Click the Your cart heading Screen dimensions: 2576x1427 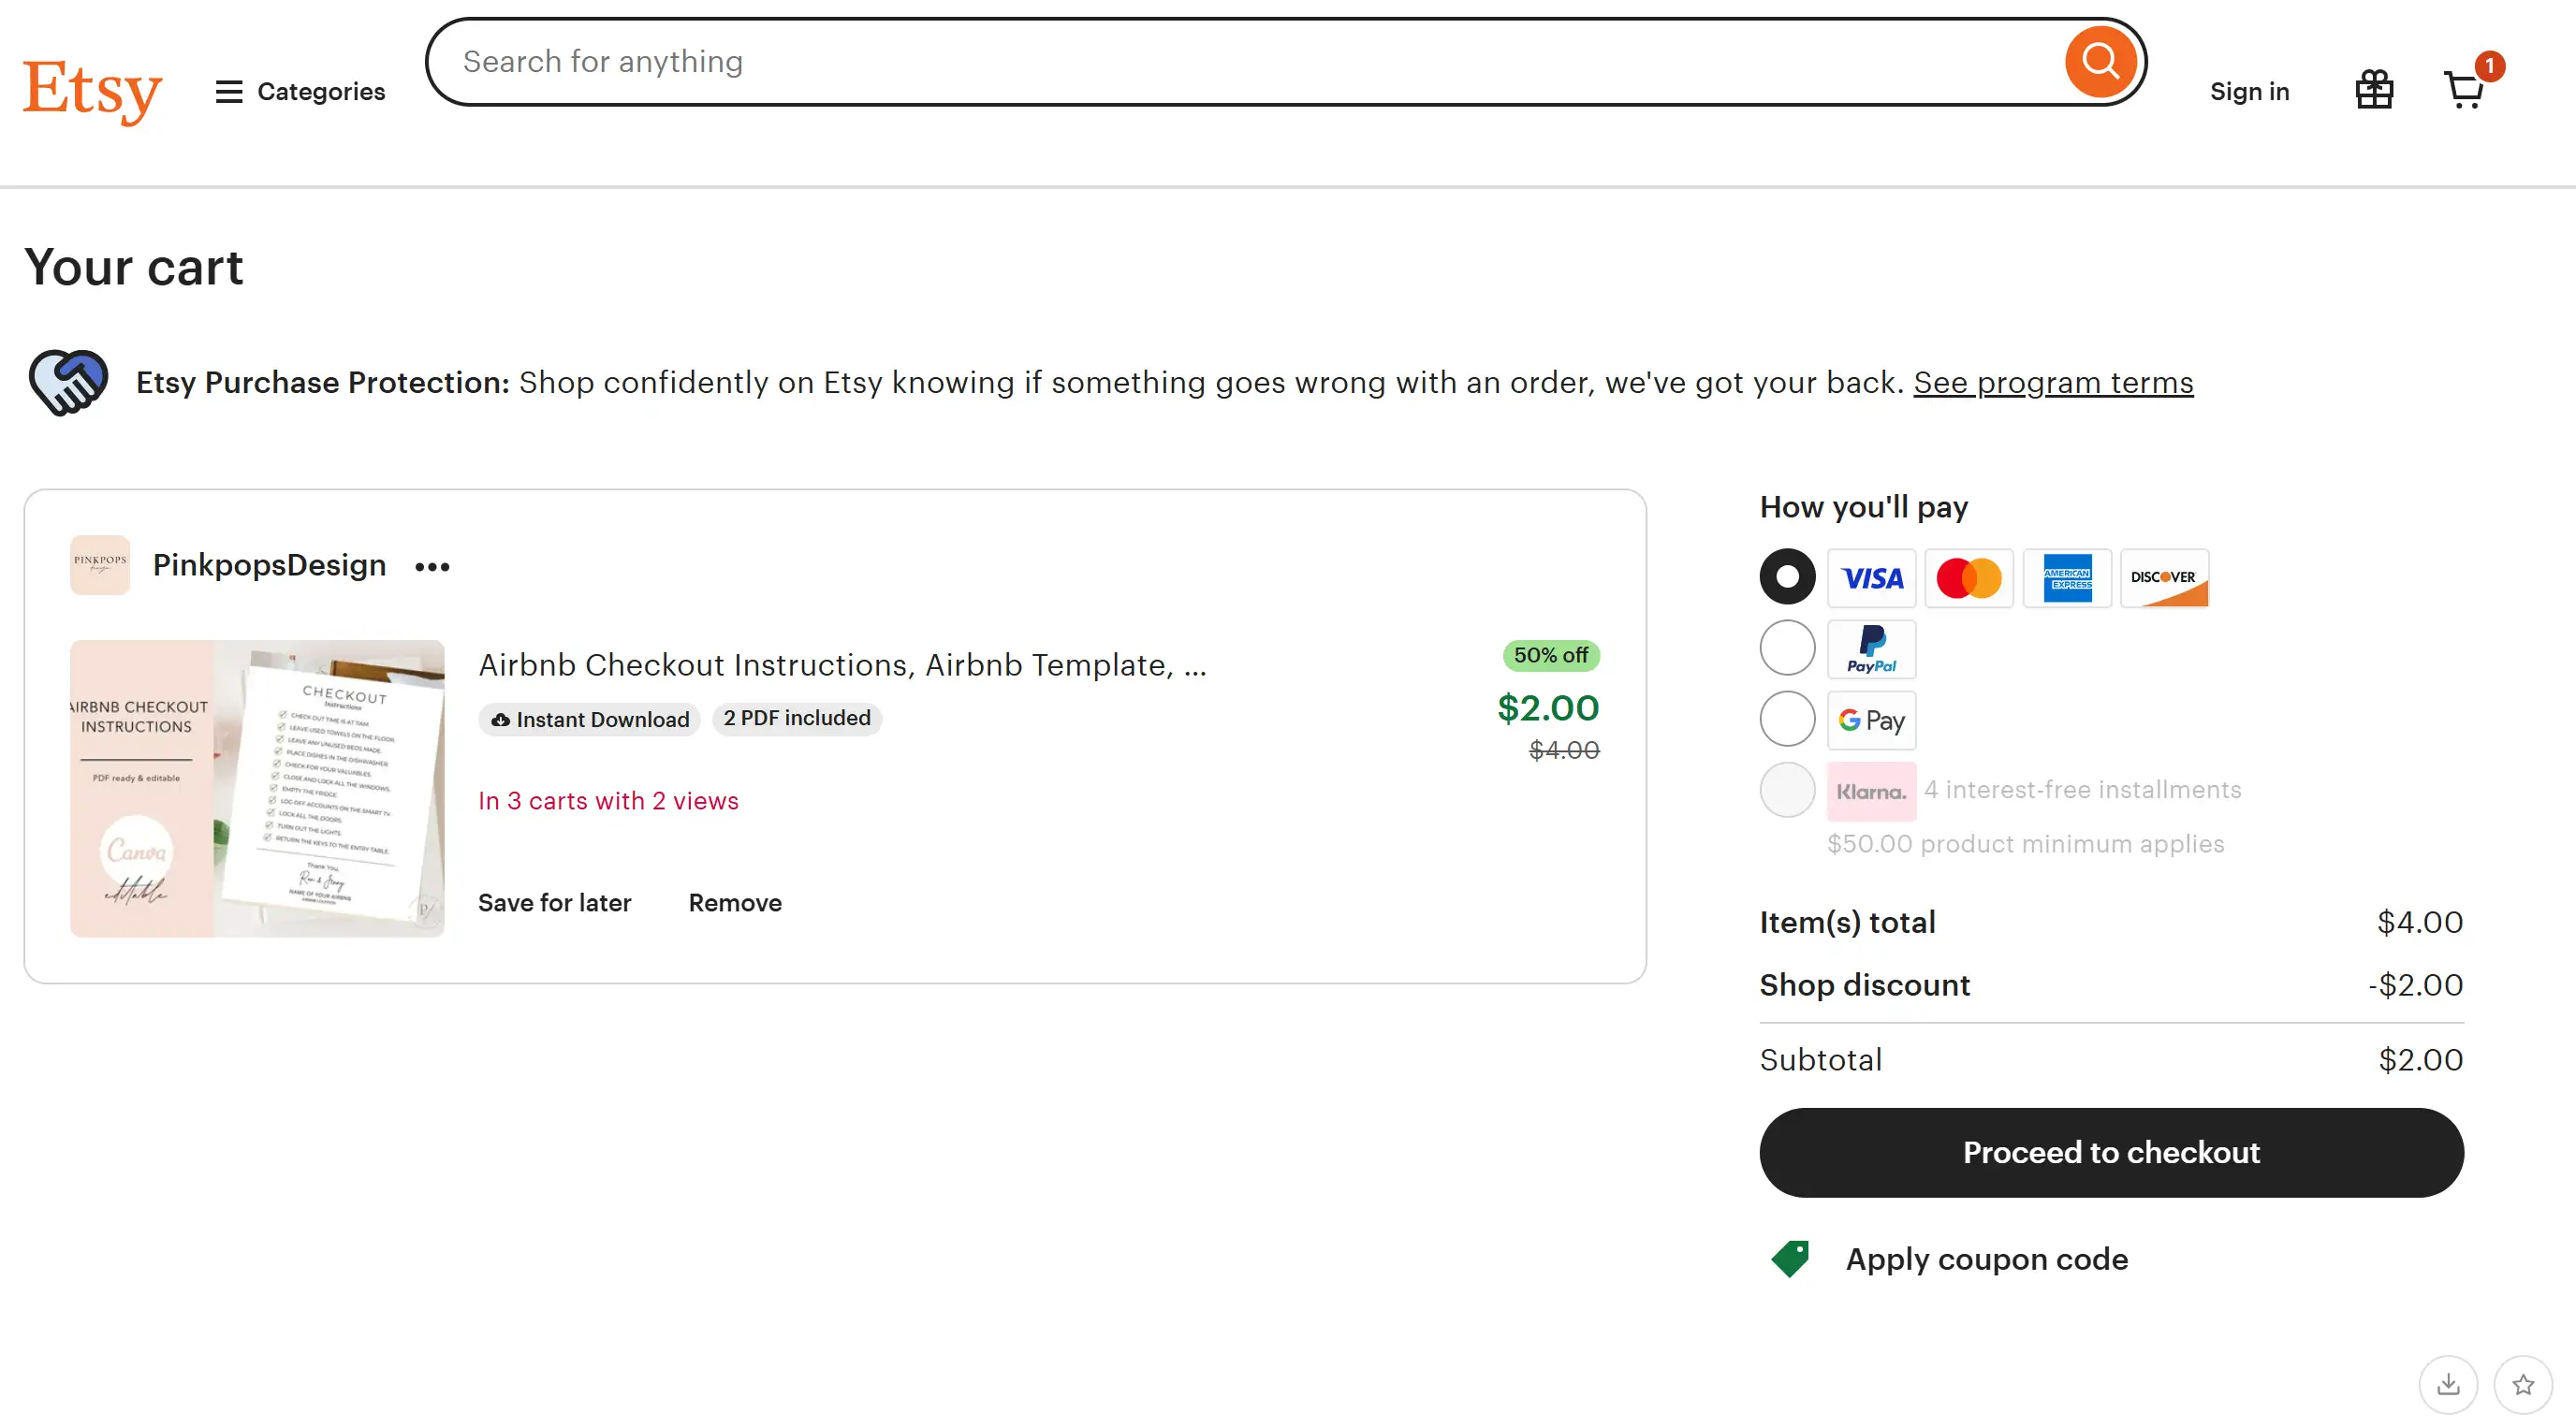(x=134, y=267)
